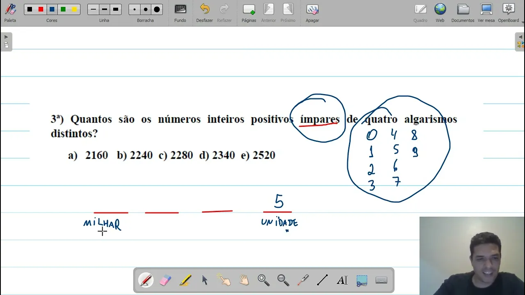Click the Refazer redo button
The height and width of the screenshot is (295, 525).
pyautogui.click(x=224, y=13)
